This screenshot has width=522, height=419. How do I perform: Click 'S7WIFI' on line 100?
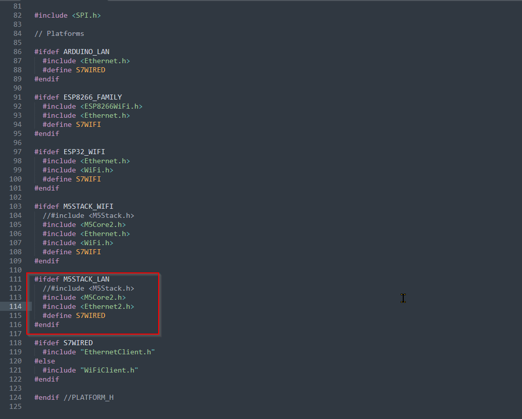88,179
